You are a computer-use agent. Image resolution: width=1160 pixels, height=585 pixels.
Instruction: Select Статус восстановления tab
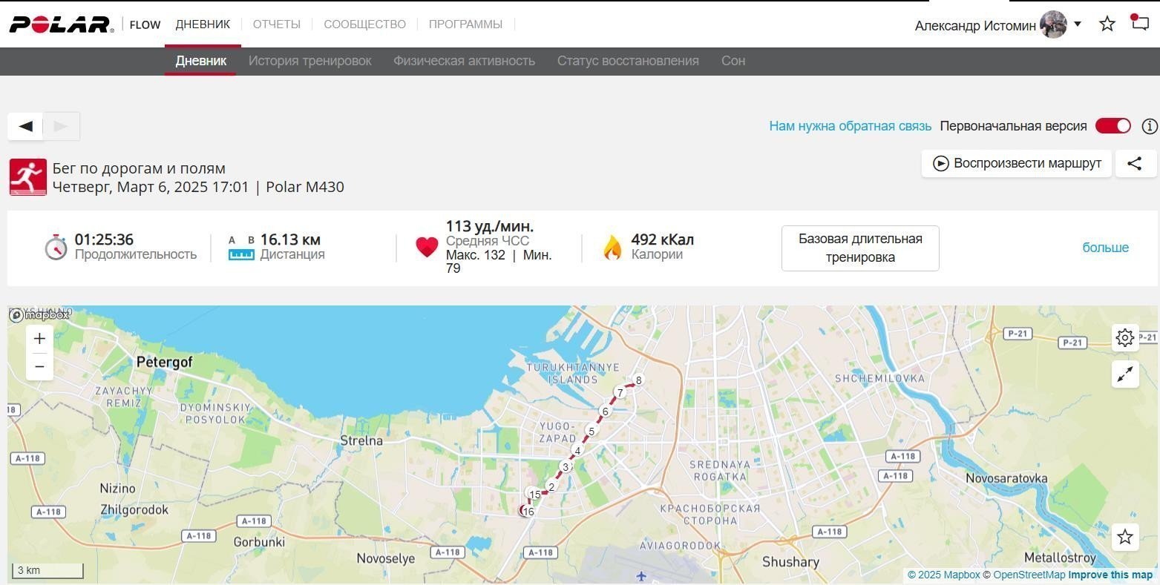click(x=628, y=61)
